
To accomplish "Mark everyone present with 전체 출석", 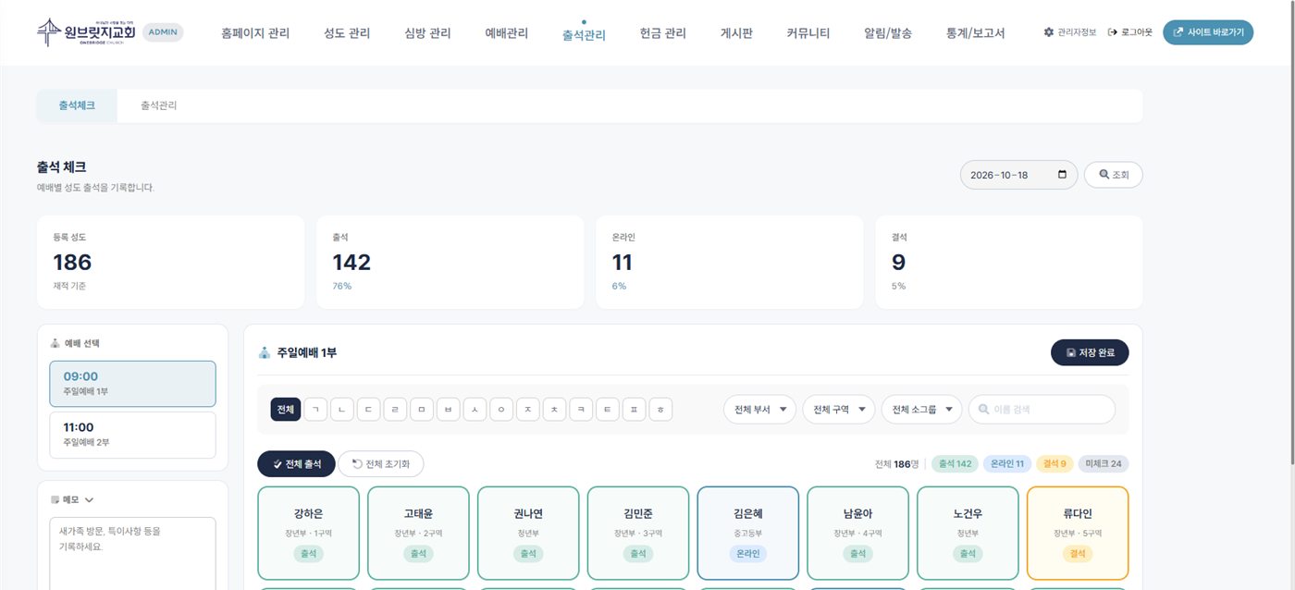I will coord(296,464).
